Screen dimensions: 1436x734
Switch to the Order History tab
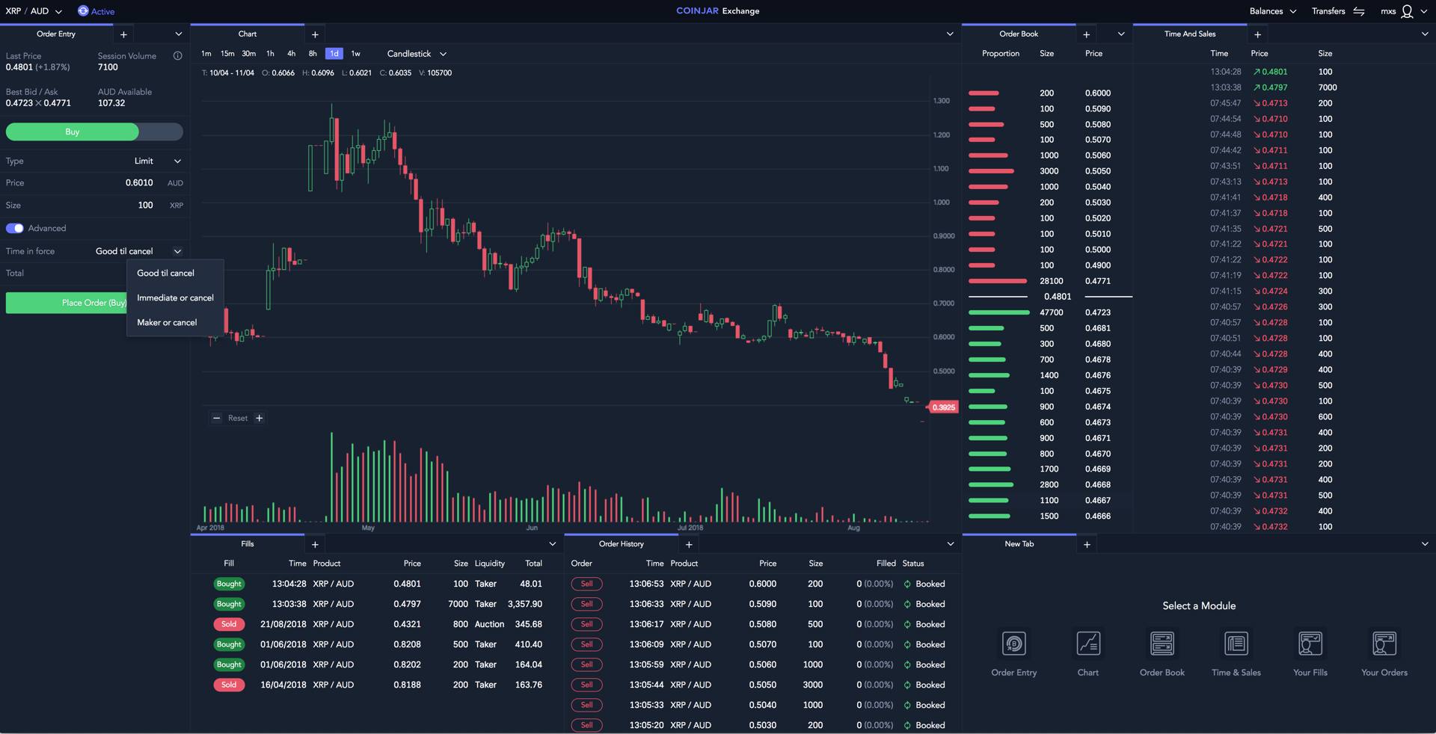tap(622, 544)
